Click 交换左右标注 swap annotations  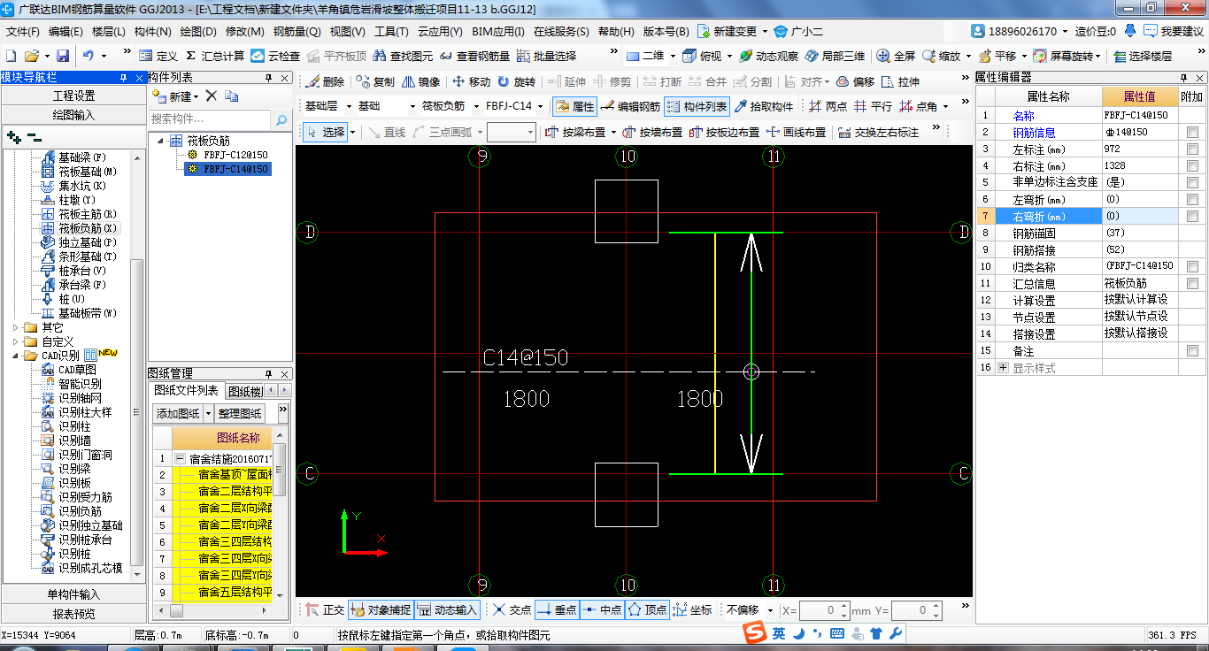pos(877,132)
